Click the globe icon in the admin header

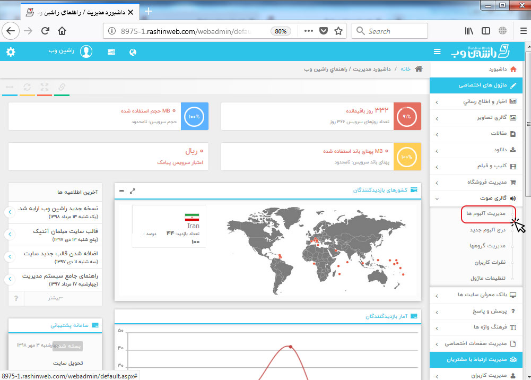(133, 52)
